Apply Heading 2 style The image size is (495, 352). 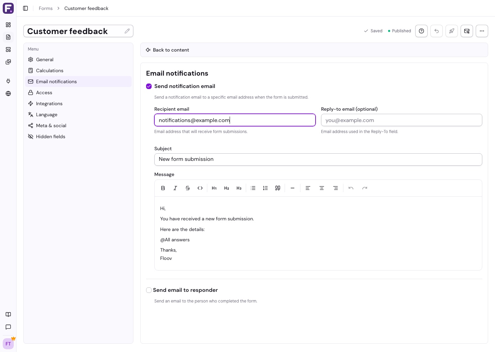click(227, 188)
